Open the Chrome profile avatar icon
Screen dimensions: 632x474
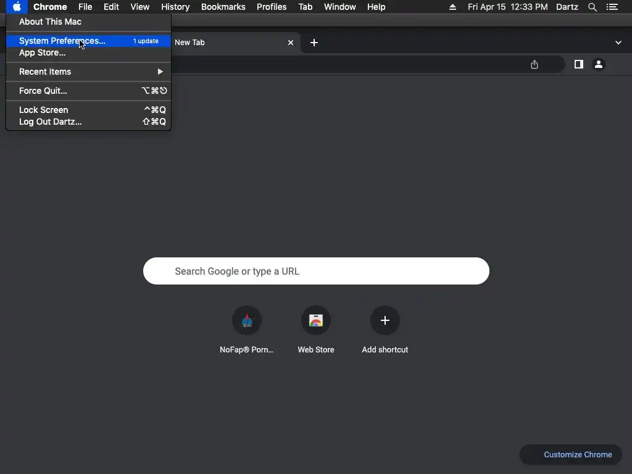click(x=599, y=64)
